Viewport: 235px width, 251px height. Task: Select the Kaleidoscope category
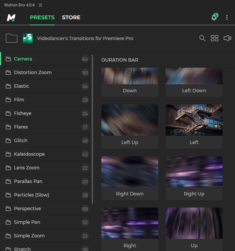point(45,154)
